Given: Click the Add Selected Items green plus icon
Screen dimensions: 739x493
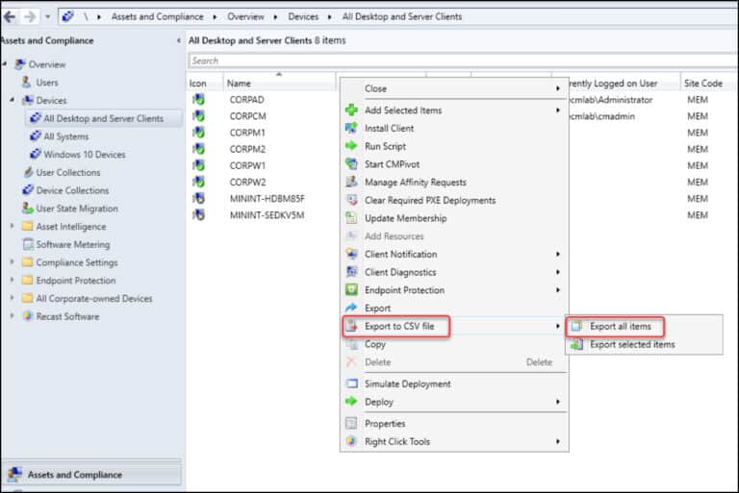Looking at the screenshot, I should click(x=351, y=111).
